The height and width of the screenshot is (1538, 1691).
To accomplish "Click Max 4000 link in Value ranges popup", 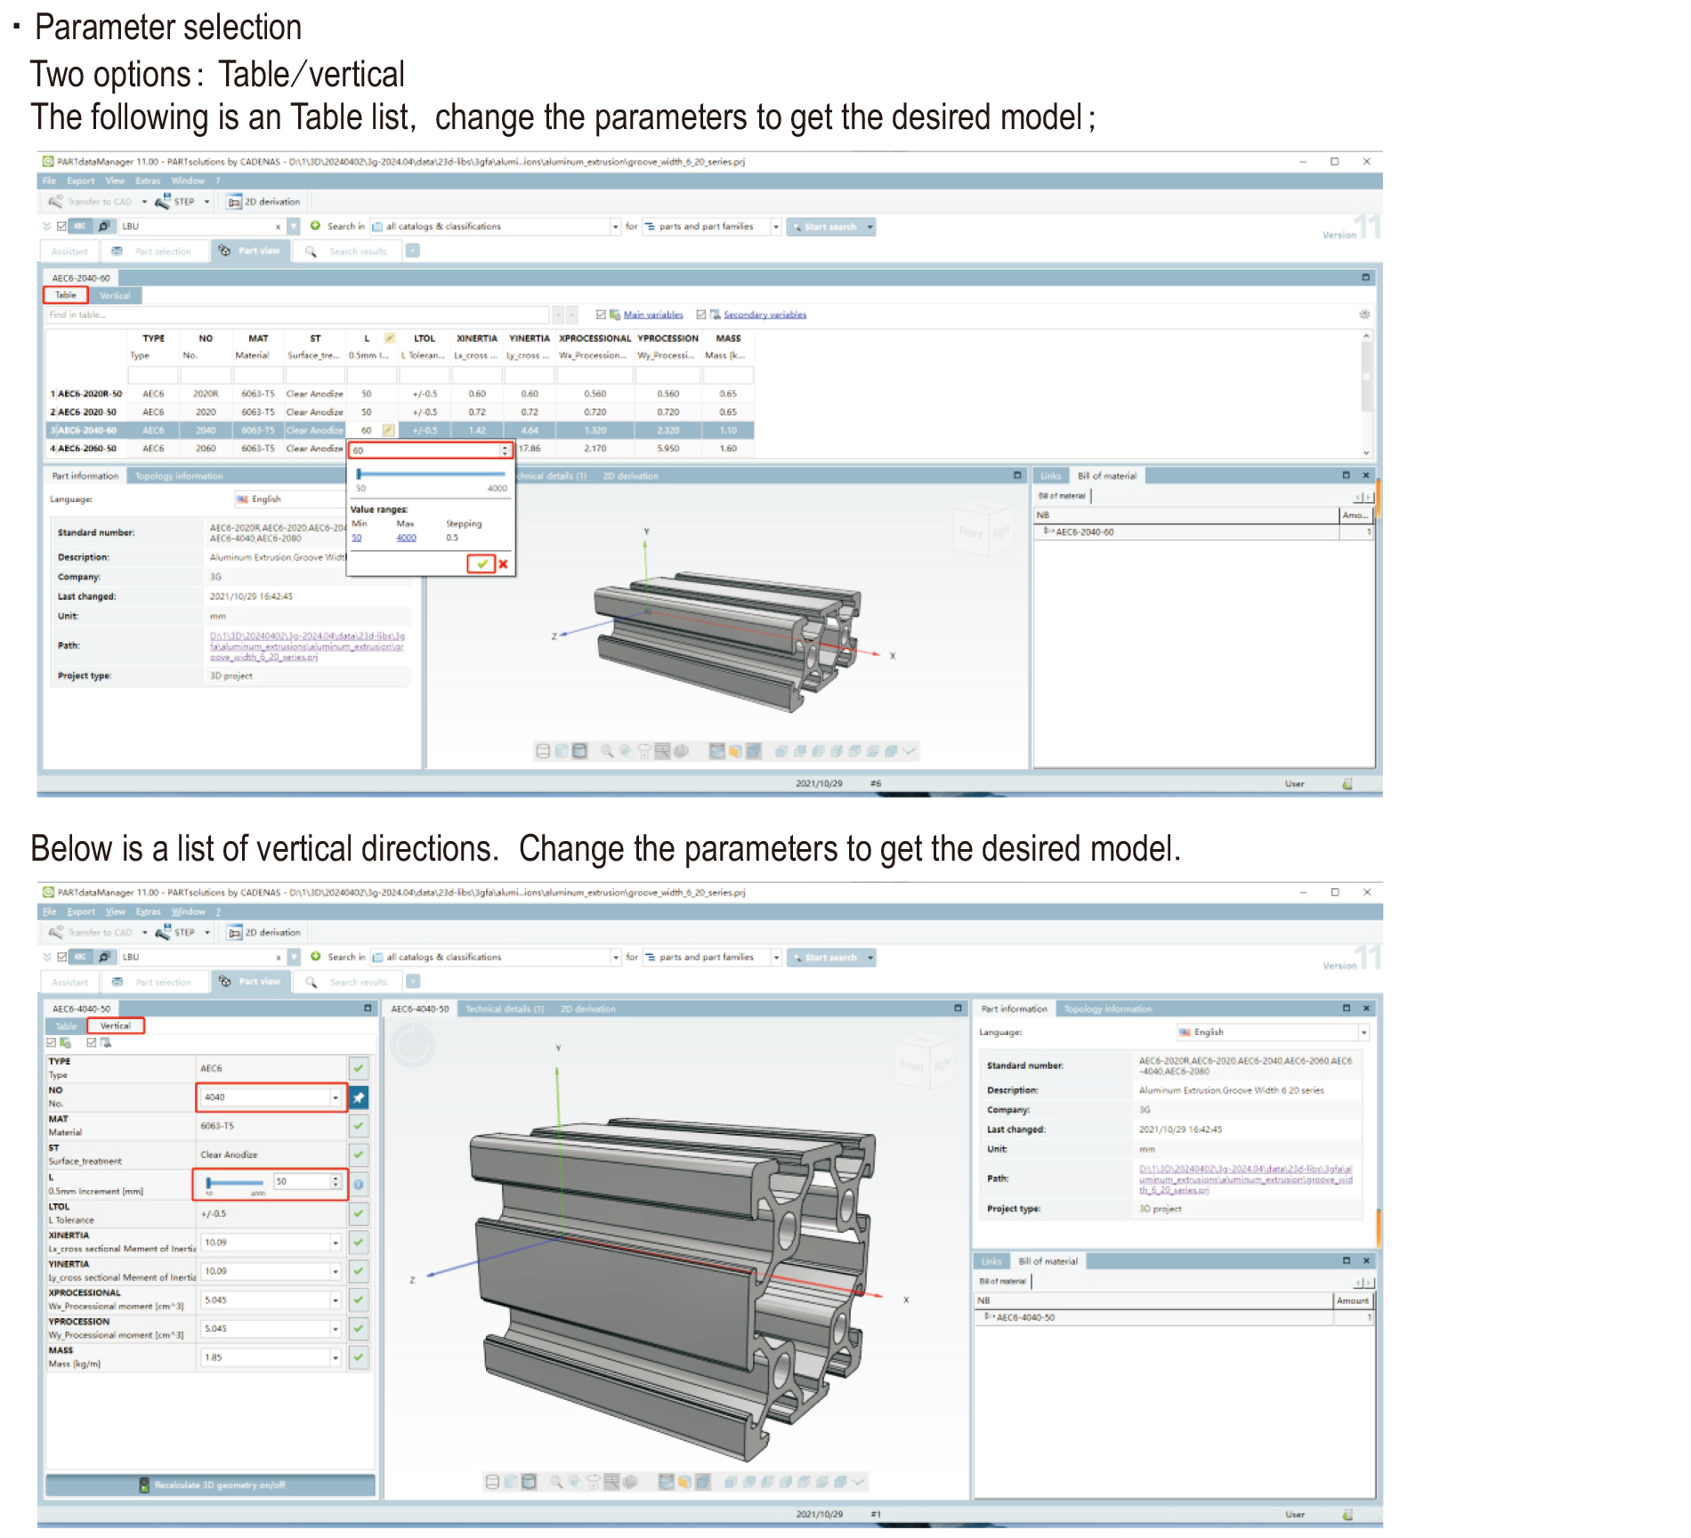I will [406, 538].
